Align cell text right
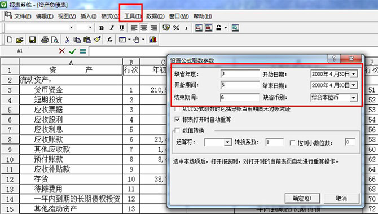This screenshot has width=378, height=214. pyautogui.click(x=154, y=28)
